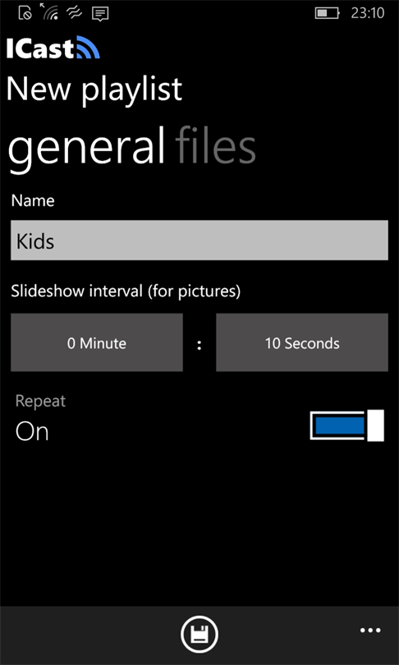
Task: Tap the Wi-Fi signal status icon
Action: click(x=49, y=11)
